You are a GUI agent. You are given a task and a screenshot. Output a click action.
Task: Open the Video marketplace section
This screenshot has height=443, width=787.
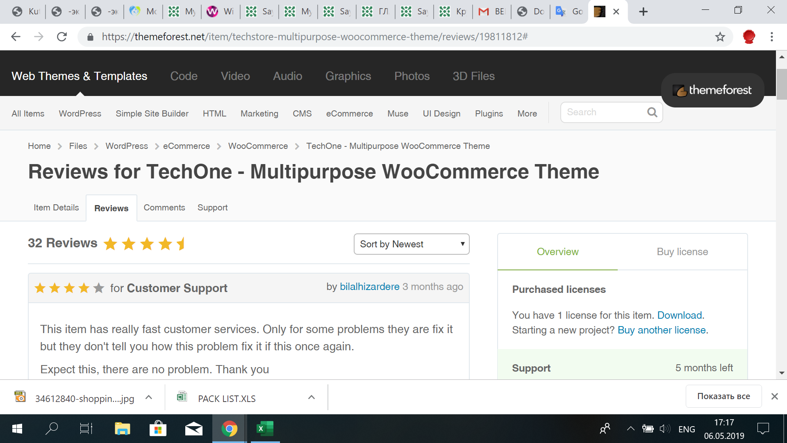[235, 76]
